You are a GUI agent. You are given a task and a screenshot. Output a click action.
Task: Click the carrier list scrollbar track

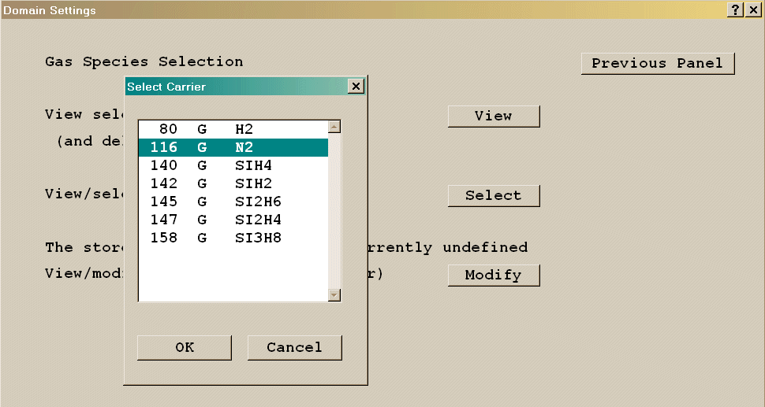tap(334, 213)
